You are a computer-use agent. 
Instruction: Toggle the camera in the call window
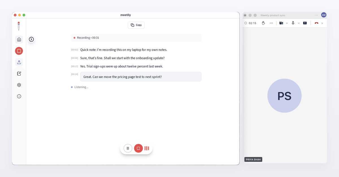[281, 23]
